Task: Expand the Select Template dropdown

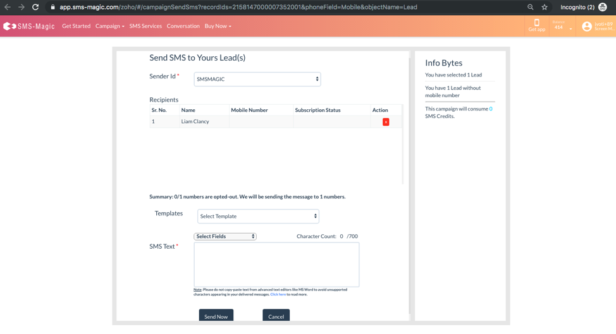Action: [258, 217]
